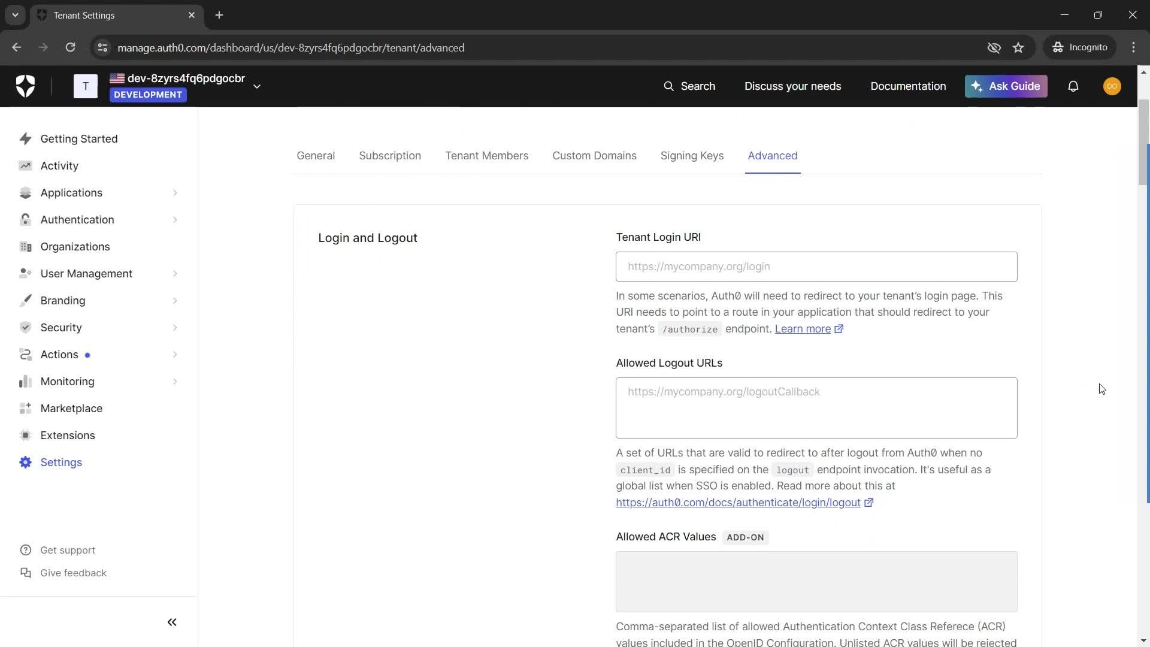Open Chrome three-dot menu
The height and width of the screenshot is (647, 1150).
pos(1133,47)
